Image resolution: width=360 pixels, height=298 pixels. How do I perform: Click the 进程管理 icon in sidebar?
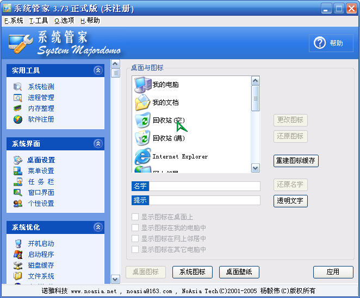coord(18,98)
